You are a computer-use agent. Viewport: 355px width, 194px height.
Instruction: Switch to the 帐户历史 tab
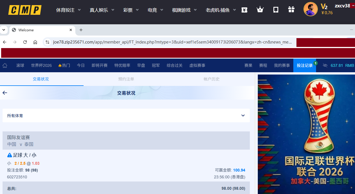[x=211, y=79]
